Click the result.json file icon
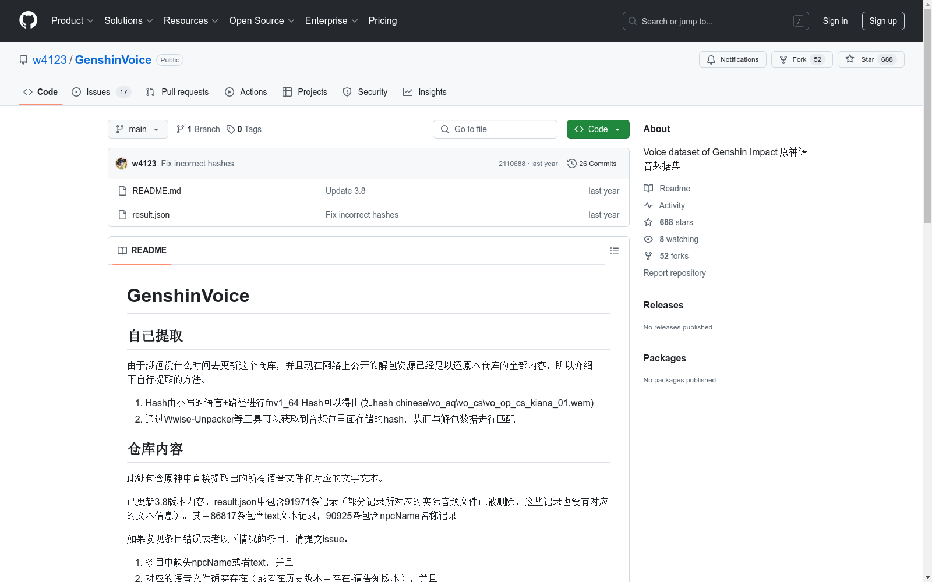 pos(122,215)
